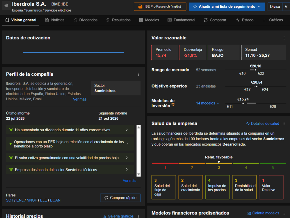290x218 pixels.
Task: Open Salud de la empresa three-dot menu
Action: pos(284,124)
